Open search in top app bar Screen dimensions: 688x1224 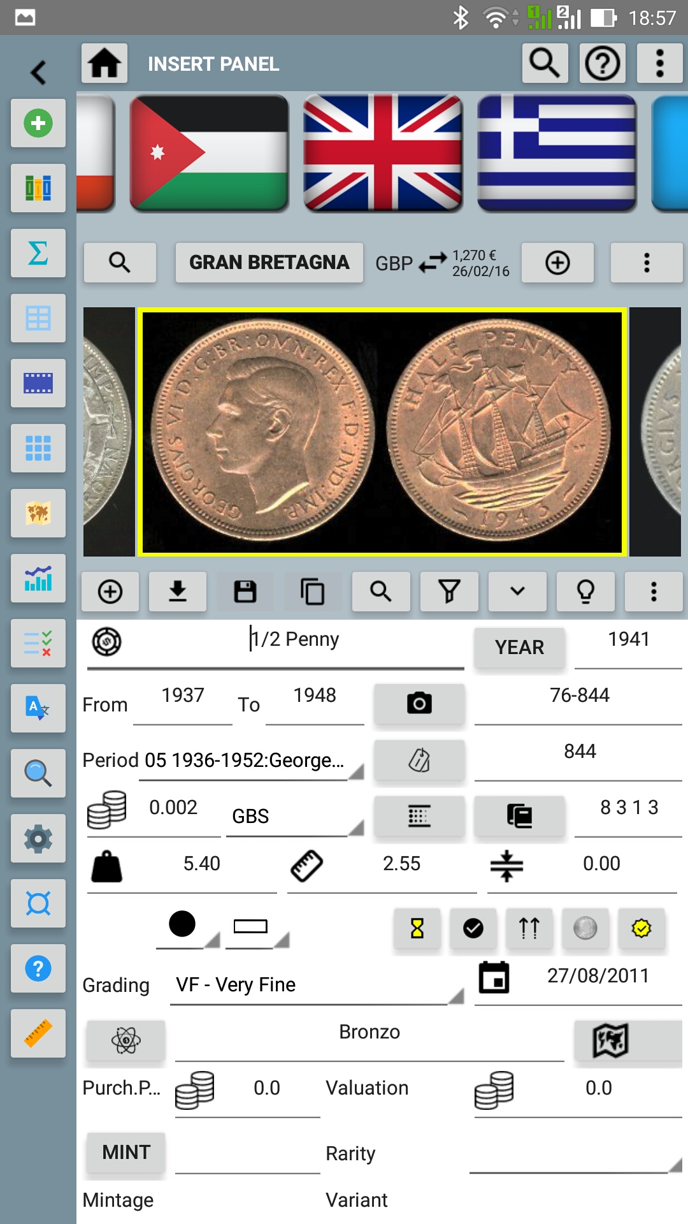[x=545, y=63]
